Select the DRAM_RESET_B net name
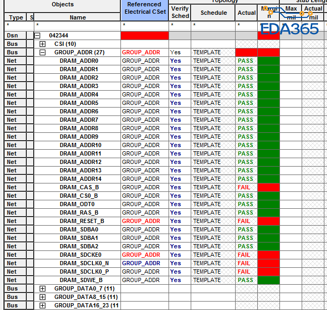The width and height of the screenshot is (327, 310). (82, 221)
